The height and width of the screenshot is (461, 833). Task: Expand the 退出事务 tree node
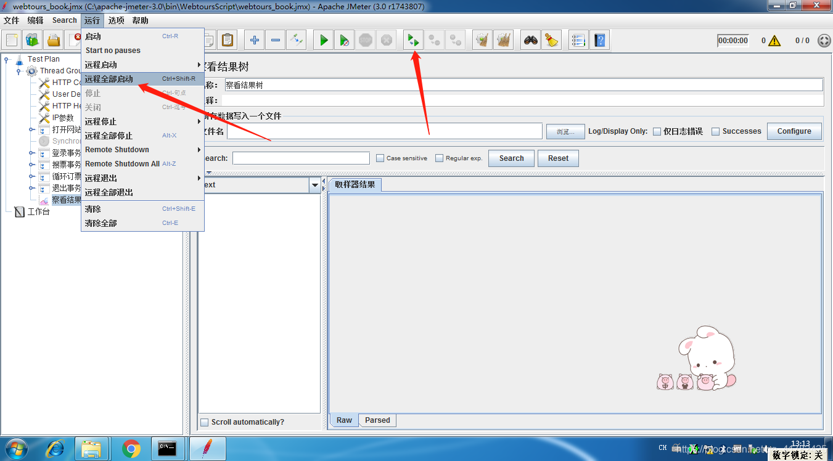point(31,188)
